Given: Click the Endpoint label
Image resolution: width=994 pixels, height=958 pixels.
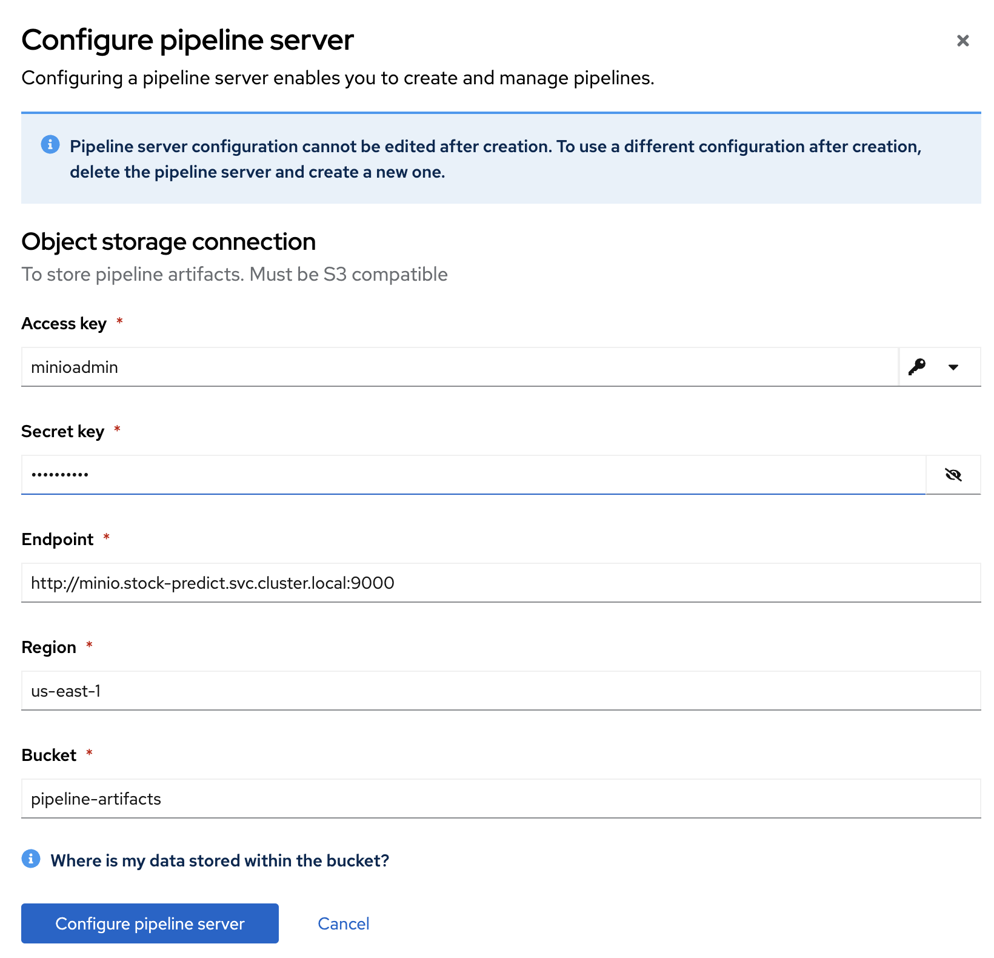Looking at the screenshot, I should pos(58,539).
